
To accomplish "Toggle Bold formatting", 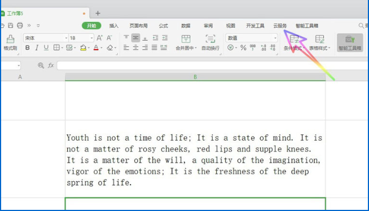I will click(28, 48).
